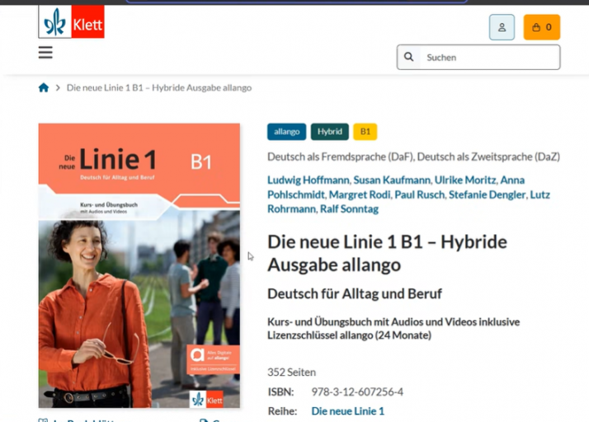The height and width of the screenshot is (422, 589).
Task: Open author Stefanie Dengler
Action: (x=487, y=195)
